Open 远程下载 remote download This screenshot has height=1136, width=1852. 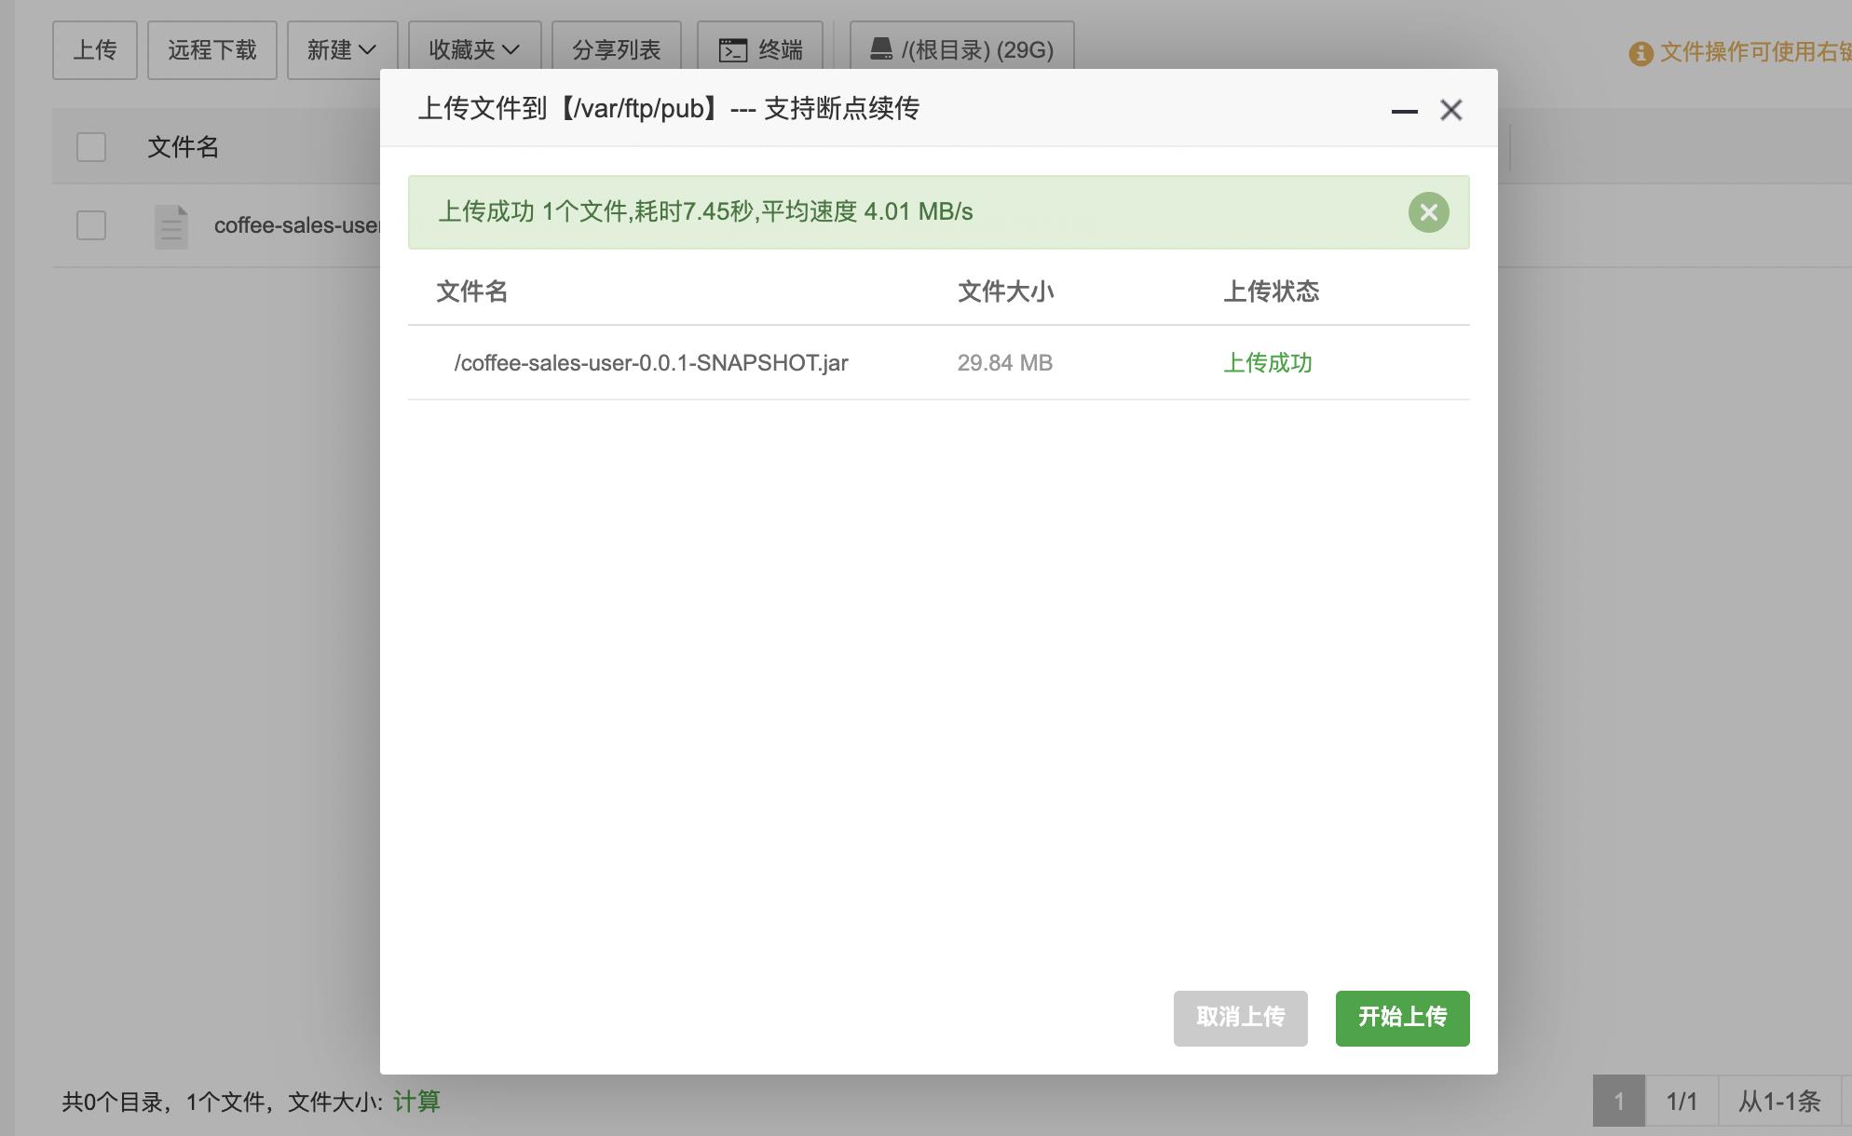[212, 50]
